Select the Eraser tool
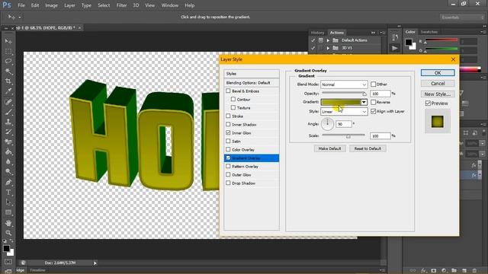Image resolution: width=488 pixels, height=274 pixels. (x=8, y=142)
